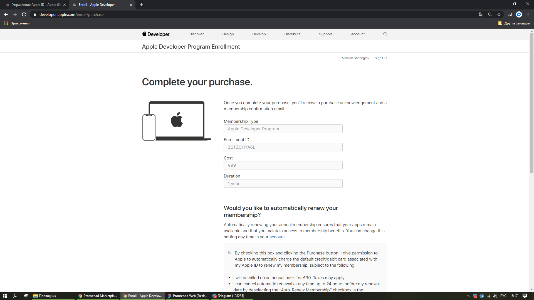
Task: Open the Приложения apps shortcut
Action: (x=17, y=23)
